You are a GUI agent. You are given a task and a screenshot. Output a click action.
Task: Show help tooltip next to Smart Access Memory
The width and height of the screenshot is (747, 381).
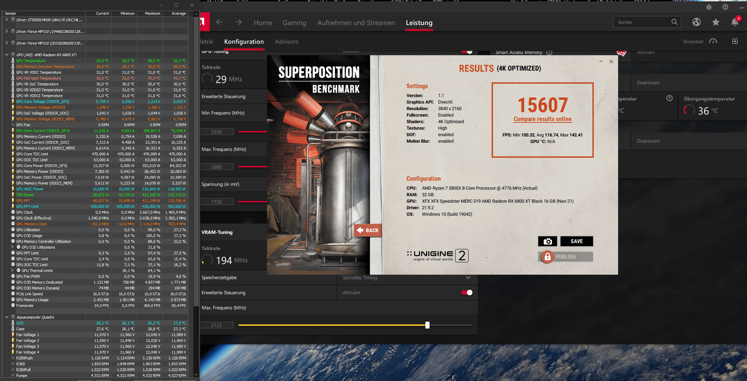point(549,52)
